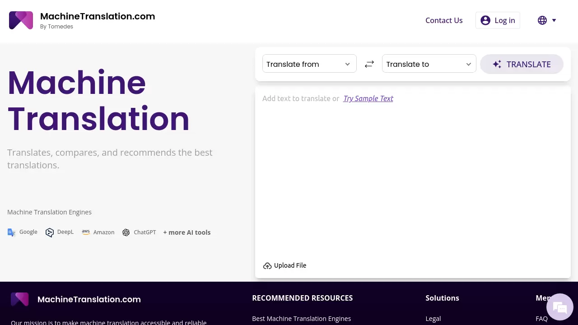
Task: Click the Google engine icon
Action: [12, 232]
